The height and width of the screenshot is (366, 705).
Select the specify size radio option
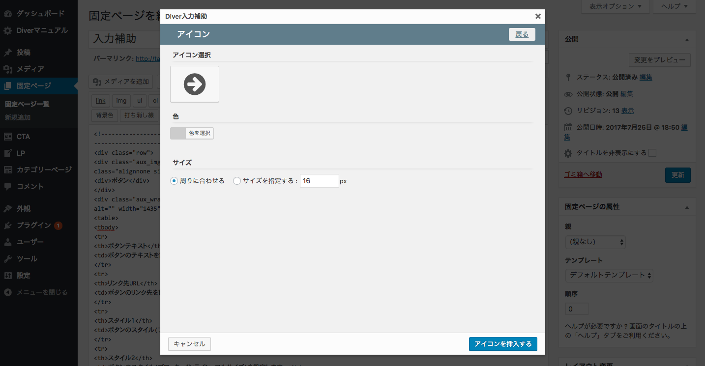pos(237,181)
